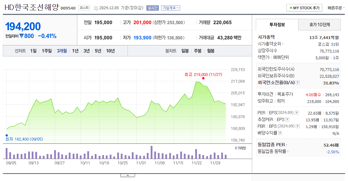Open the 동일업종 등락률 link
Image resolution: width=348 pixels, height=181 pixels.
(x=273, y=152)
